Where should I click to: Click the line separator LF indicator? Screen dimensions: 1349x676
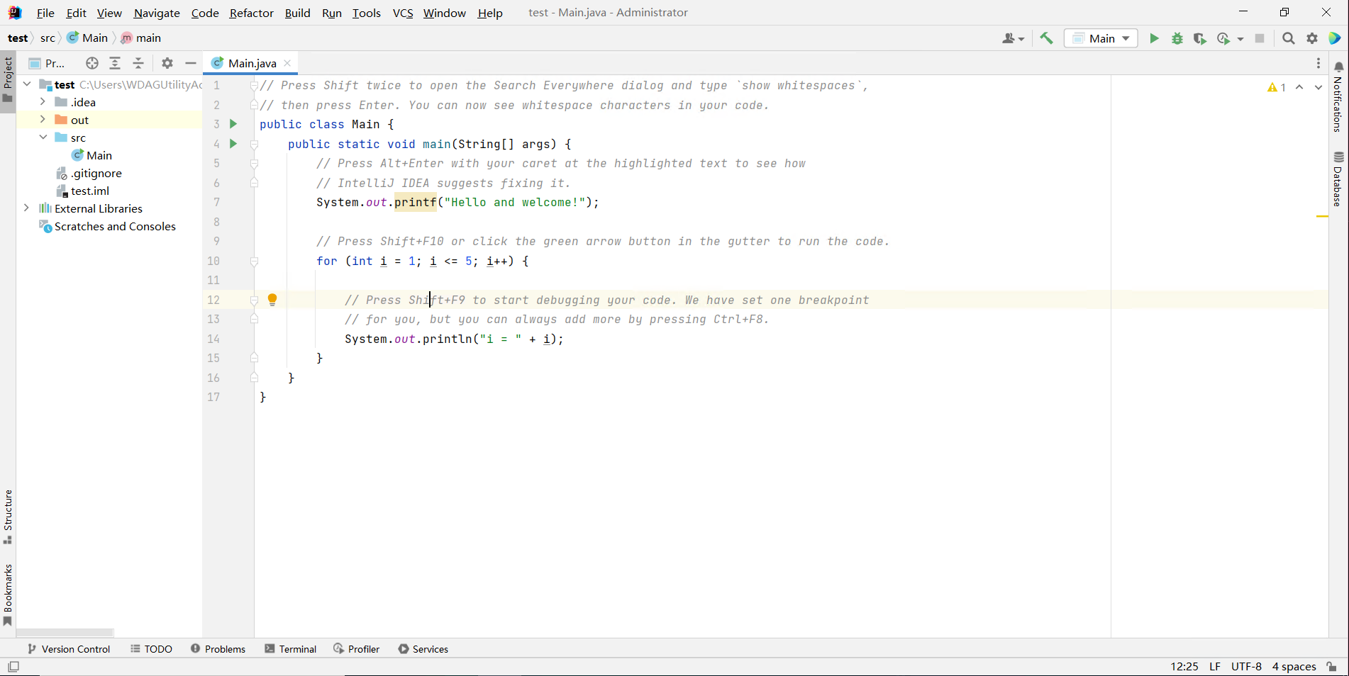click(x=1215, y=667)
